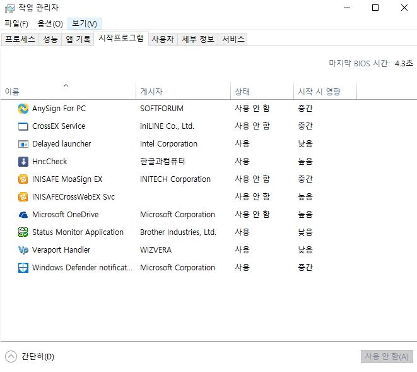This screenshot has width=417, height=372.
Task: Switch to the 프로세스 tab
Action: point(20,39)
